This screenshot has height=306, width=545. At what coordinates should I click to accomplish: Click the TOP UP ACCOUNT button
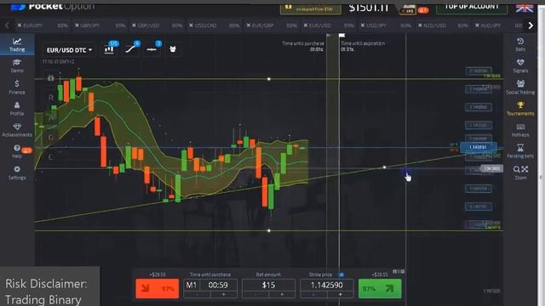[x=472, y=8]
